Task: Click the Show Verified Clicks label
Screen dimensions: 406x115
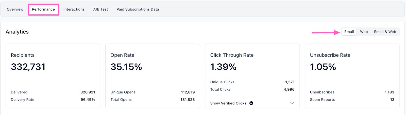Action: point(228,103)
